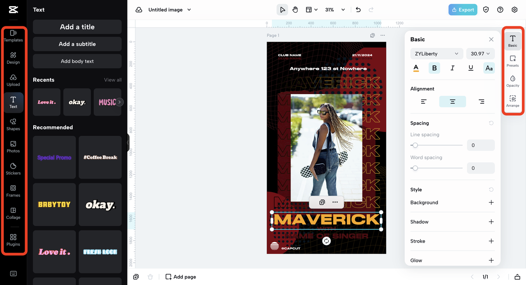Expand the Background style option
The width and height of the screenshot is (526, 285).
pos(491,202)
